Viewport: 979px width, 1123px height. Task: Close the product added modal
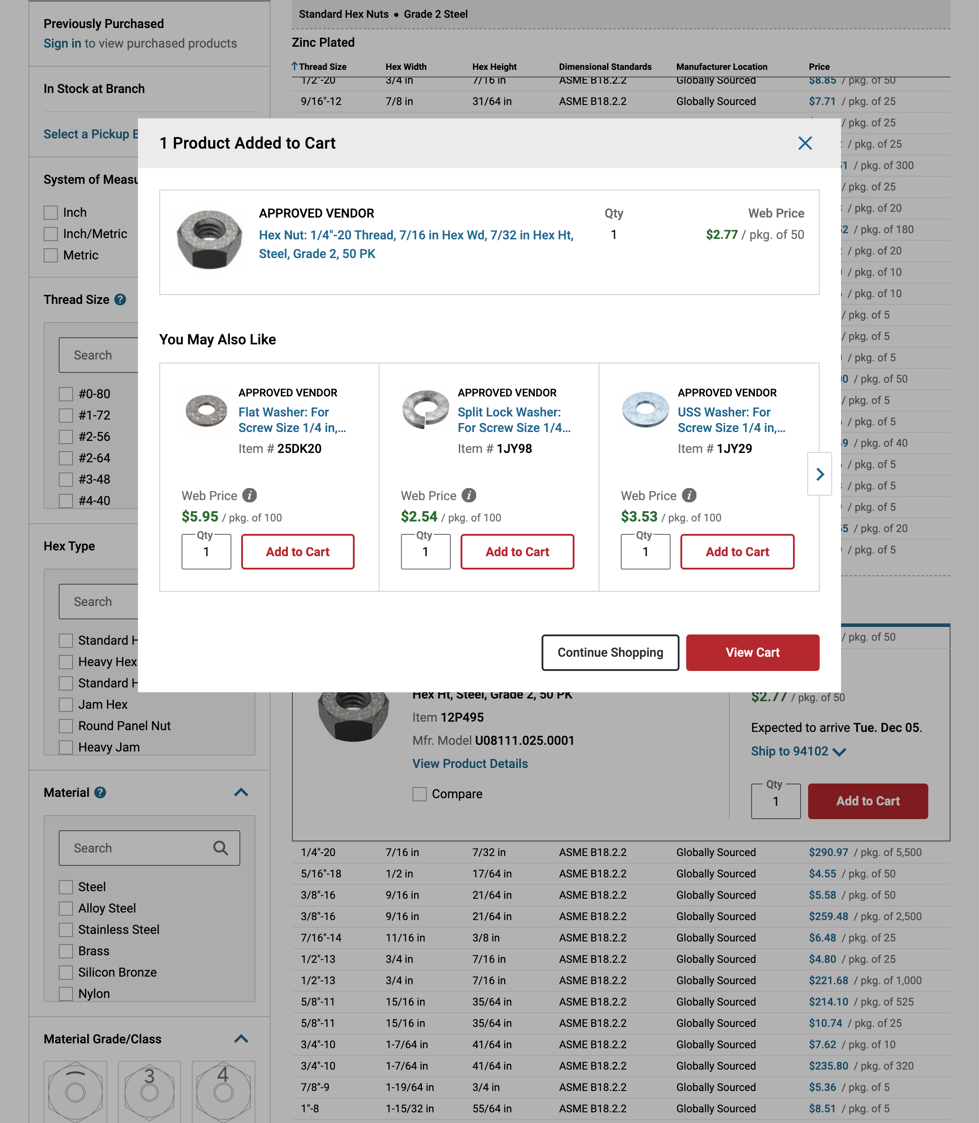(x=805, y=143)
